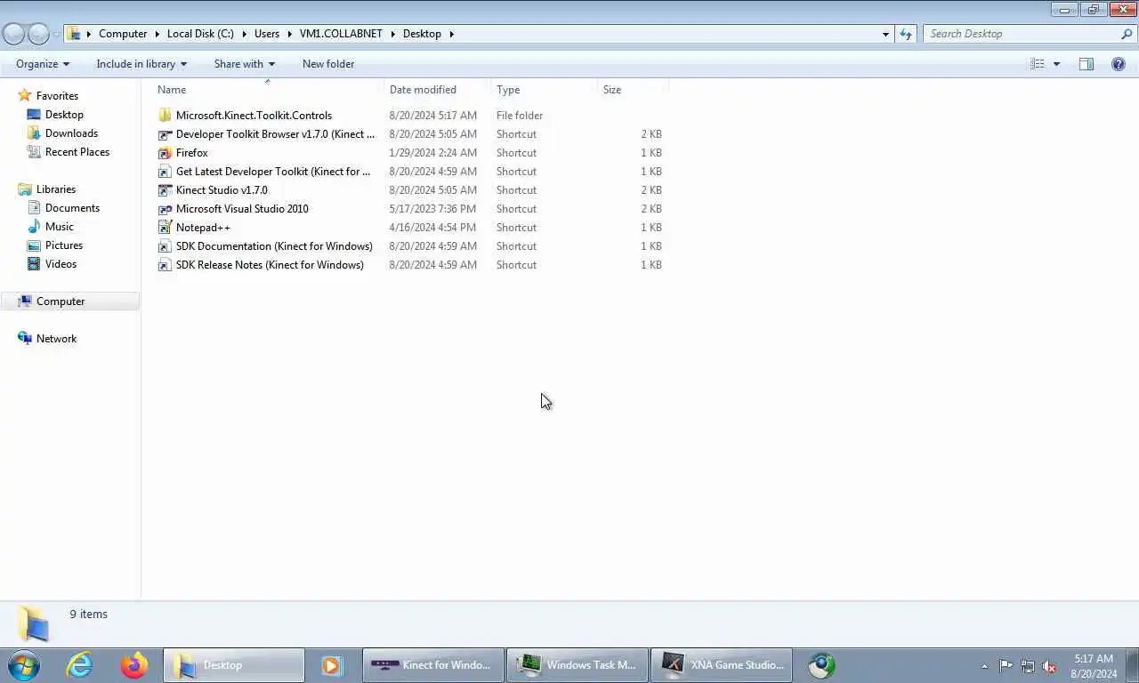This screenshot has width=1139, height=683.
Task: Click the Refresh button beside address bar
Action: point(906,34)
